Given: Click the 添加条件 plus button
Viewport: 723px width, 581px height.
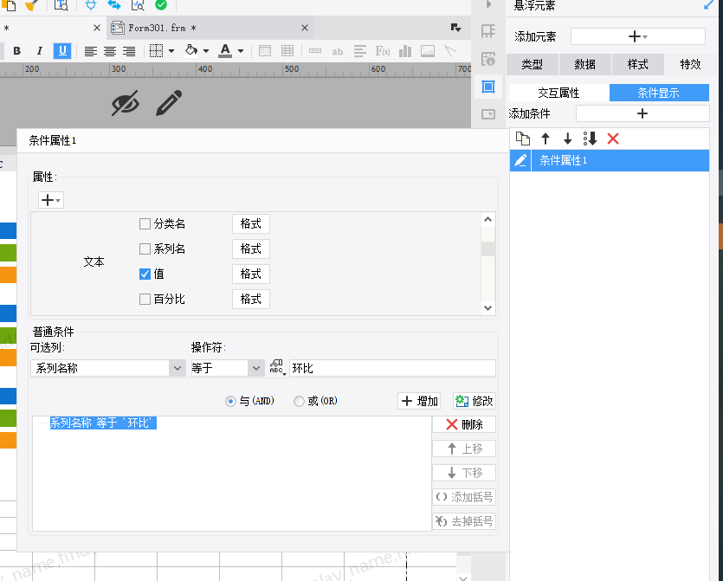Looking at the screenshot, I should (642, 113).
